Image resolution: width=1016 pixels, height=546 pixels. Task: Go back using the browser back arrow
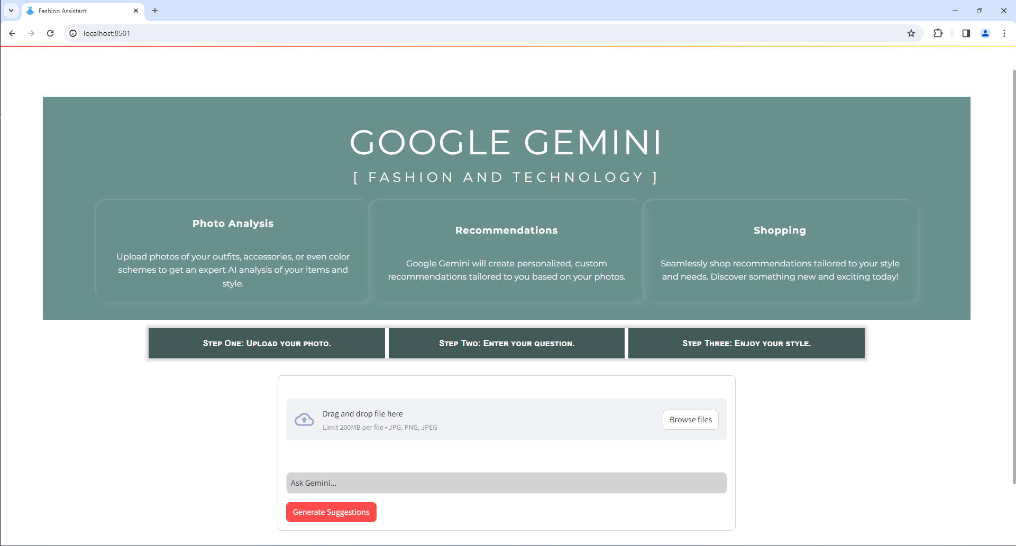point(12,33)
